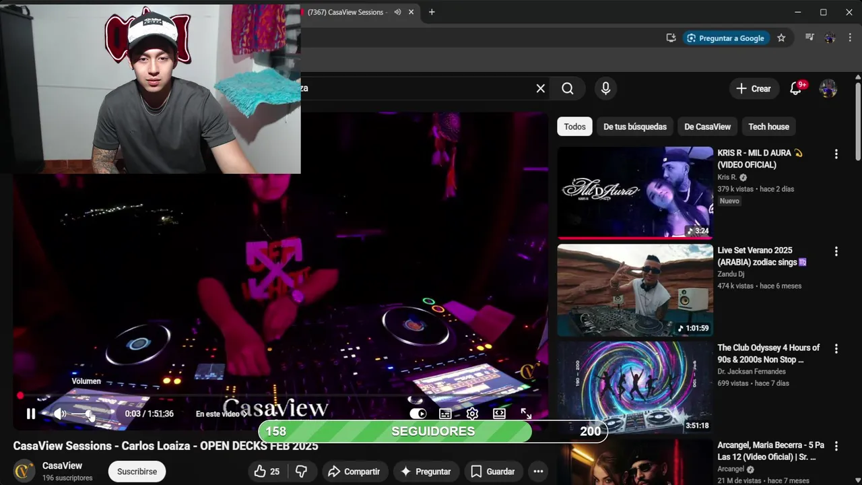Open options for Live Set Verano video
862x485 pixels.
(836, 251)
